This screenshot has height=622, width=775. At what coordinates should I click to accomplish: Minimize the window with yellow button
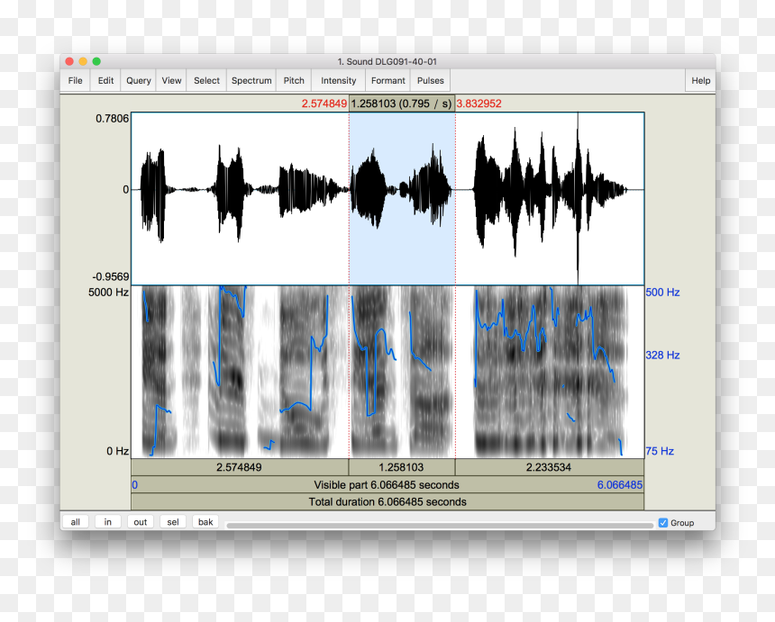(83, 61)
